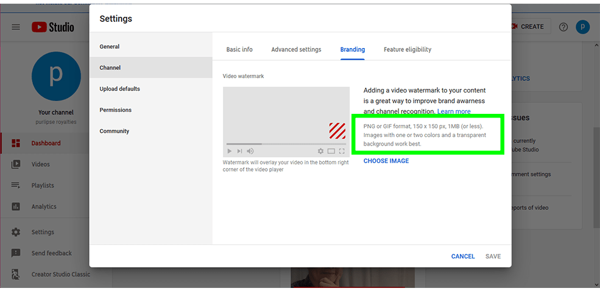Click the preview player's progress bar

286,144
